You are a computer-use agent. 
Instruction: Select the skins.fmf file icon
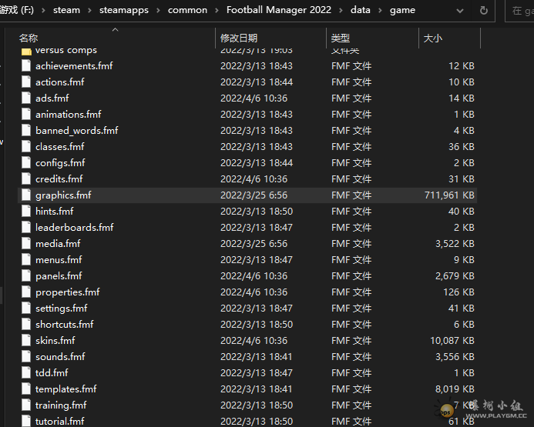pos(26,341)
